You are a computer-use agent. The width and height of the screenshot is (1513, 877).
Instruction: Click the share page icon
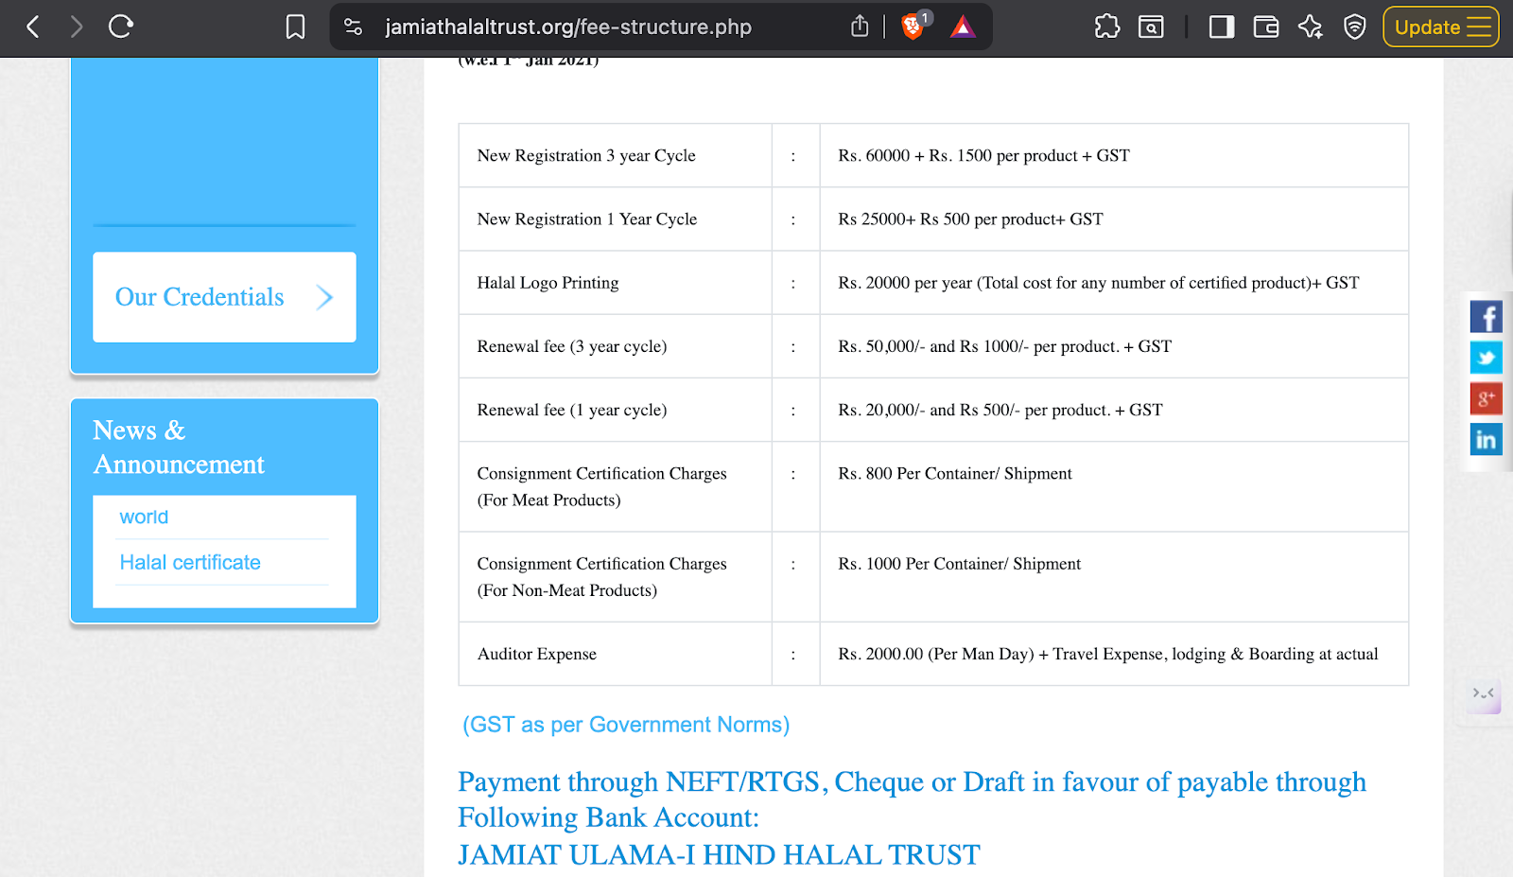tap(859, 26)
